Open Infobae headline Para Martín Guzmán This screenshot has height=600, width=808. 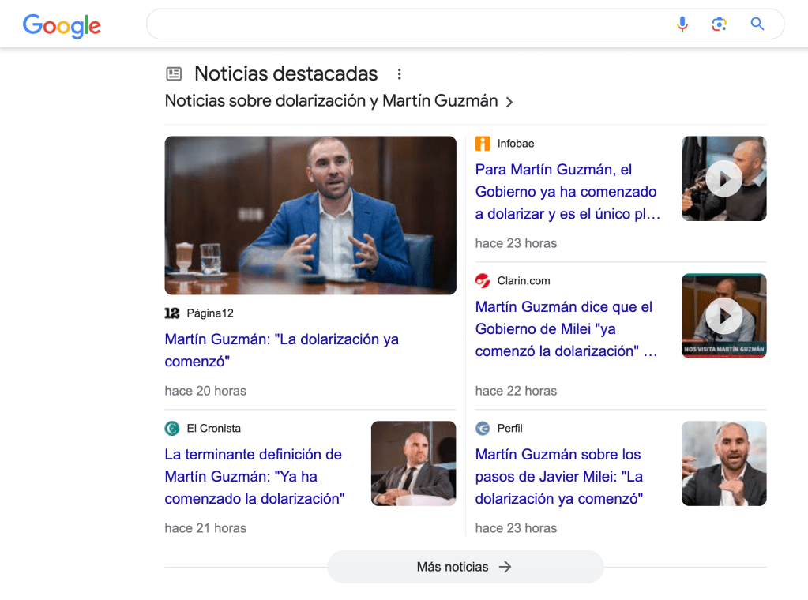(x=566, y=192)
